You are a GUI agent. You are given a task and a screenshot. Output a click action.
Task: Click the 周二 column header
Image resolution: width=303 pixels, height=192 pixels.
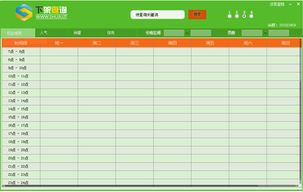pyautogui.click(x=97, y=43)
